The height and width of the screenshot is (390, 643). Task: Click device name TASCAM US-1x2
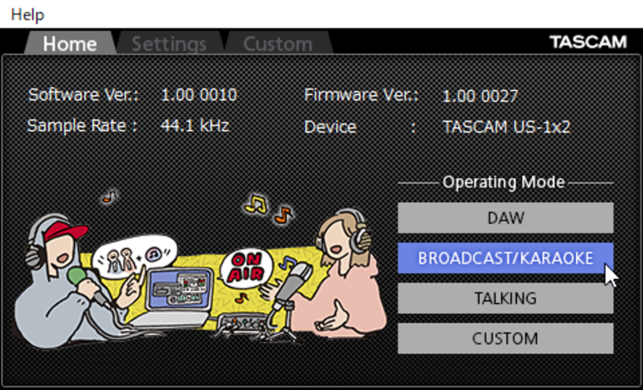coord(506,127)
